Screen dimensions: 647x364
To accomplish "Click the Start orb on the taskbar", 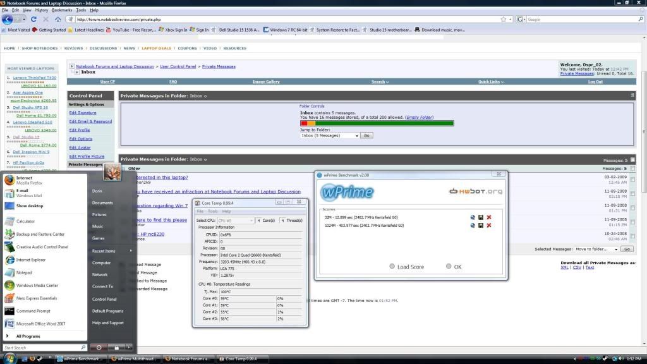I will pos(9,358).
